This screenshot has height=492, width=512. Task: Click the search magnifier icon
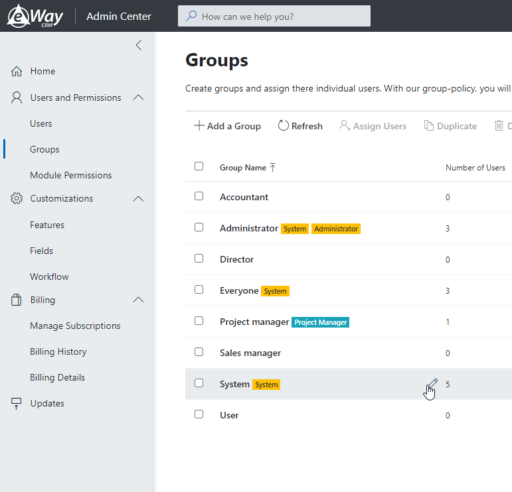[191, 16]
